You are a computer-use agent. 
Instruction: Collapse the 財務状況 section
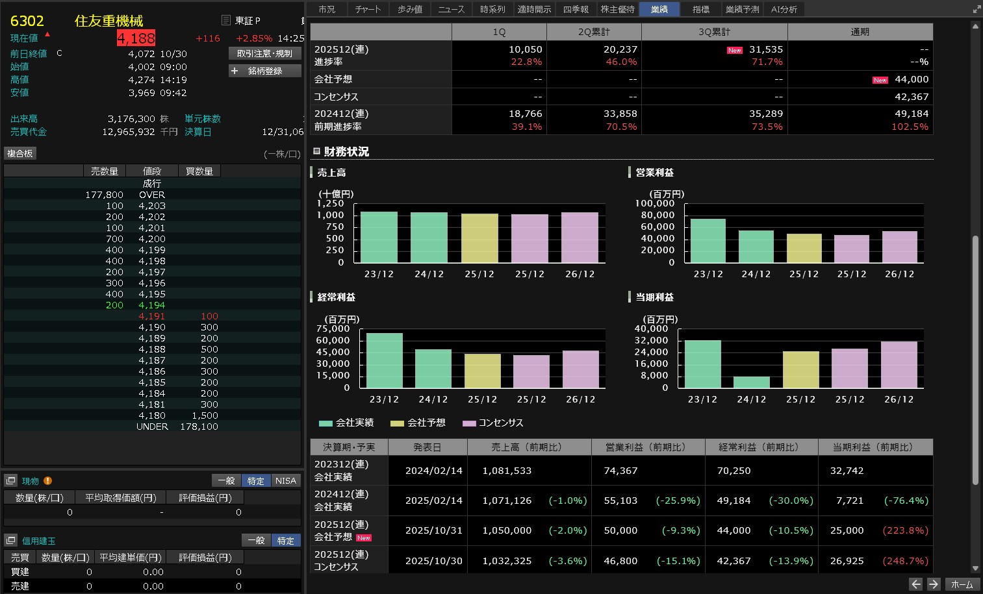316,151
